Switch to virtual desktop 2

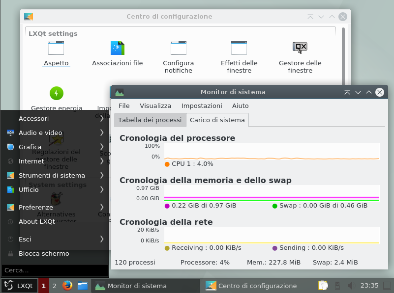tap(54, 286)
